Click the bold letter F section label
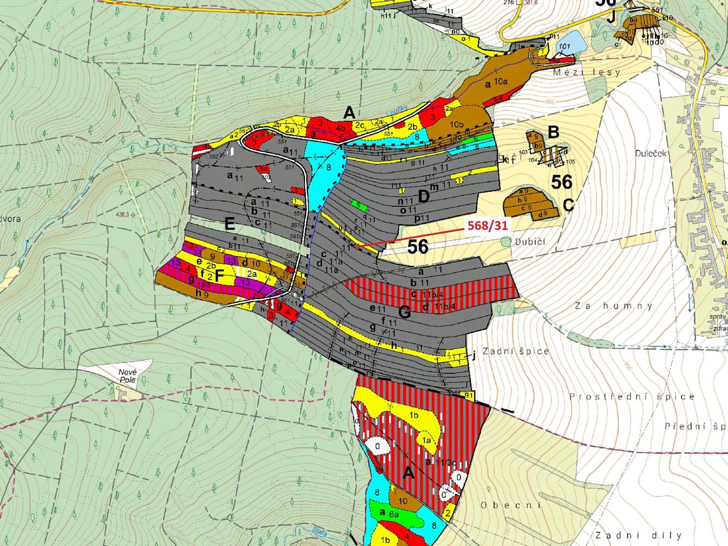This screenshot has width=728, height=546. pos(219,276)
